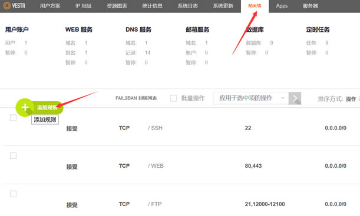Open the 数据库 section

click(x=255, y=29)
